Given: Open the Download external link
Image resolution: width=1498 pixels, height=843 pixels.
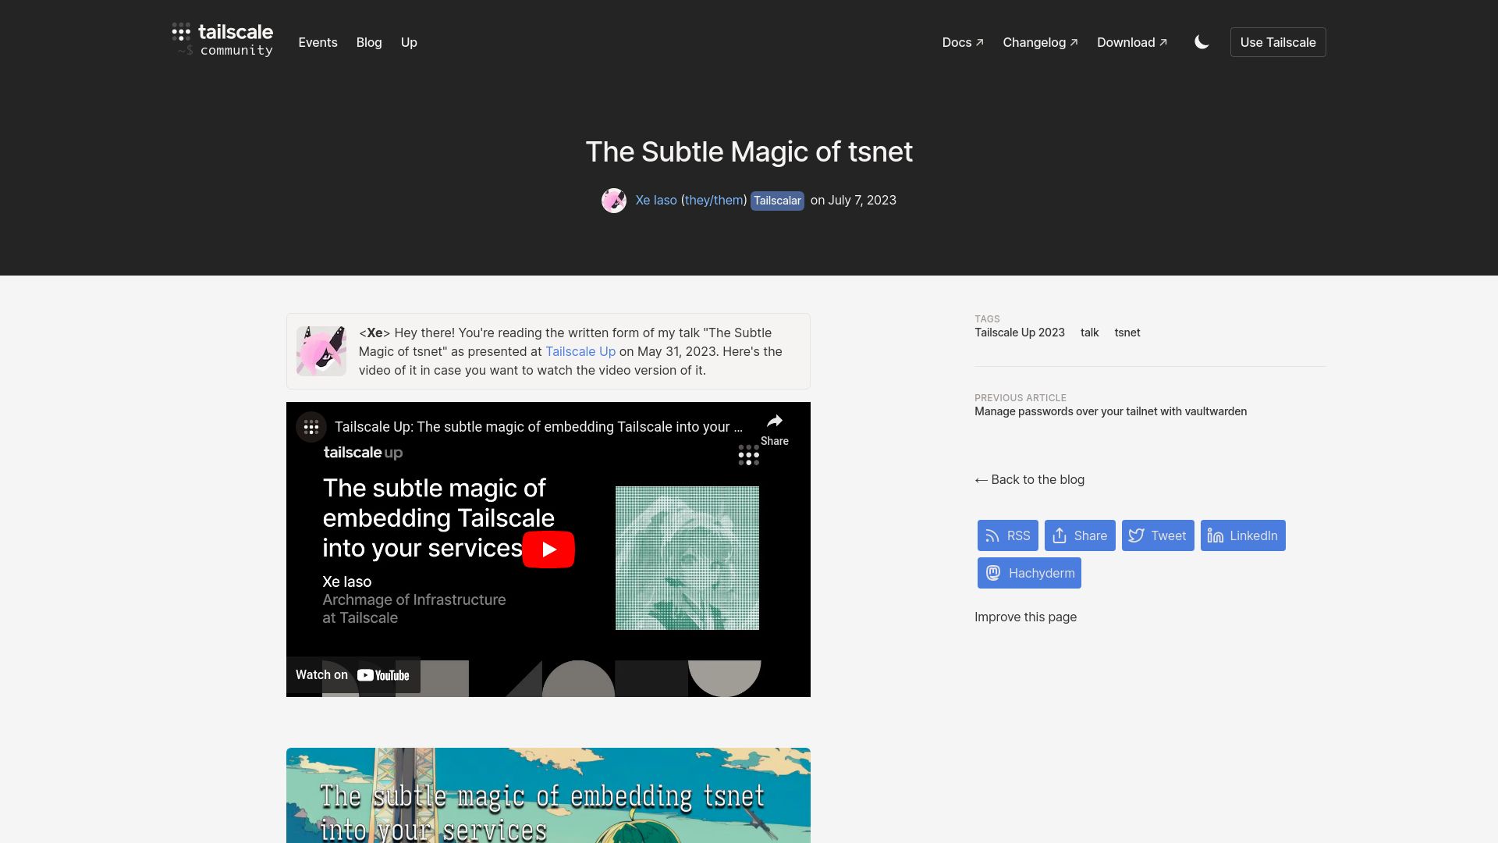Looking at the screenshot, I should 1132,42.
